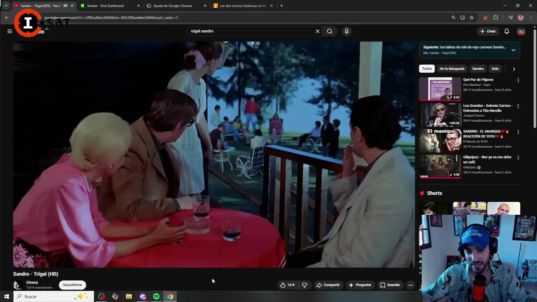Open Spotify from the taskbar
This screenshot has height=302, width=537.
[x=156, y=297]
